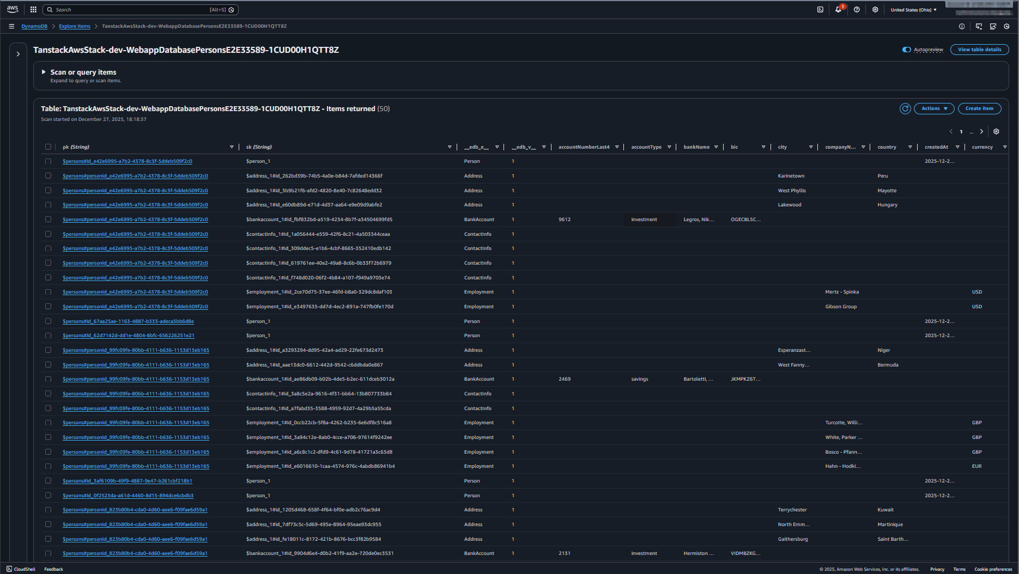This screenshot has height=574, width=1019.
Task: Navigate to DynamoDB breadcrumb
Action: coord(34,26)
